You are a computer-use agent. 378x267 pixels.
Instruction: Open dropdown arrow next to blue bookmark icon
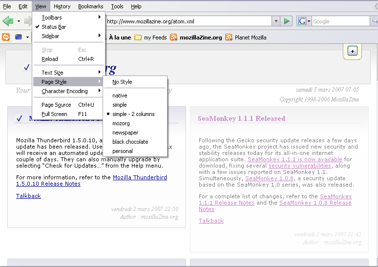click(x=27, y=37)
